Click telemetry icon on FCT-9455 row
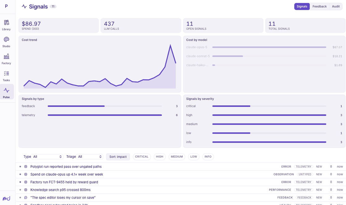The image size is (346, 205). coord(26,182)
